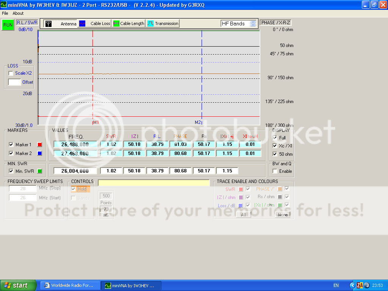Open the File menu

(5, 13)
